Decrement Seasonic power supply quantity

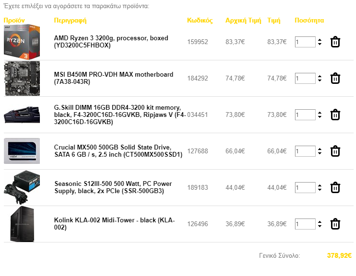pos(319,190)
